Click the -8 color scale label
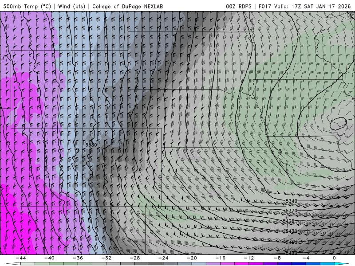This screenshot has width=355, height=266. 278,258
